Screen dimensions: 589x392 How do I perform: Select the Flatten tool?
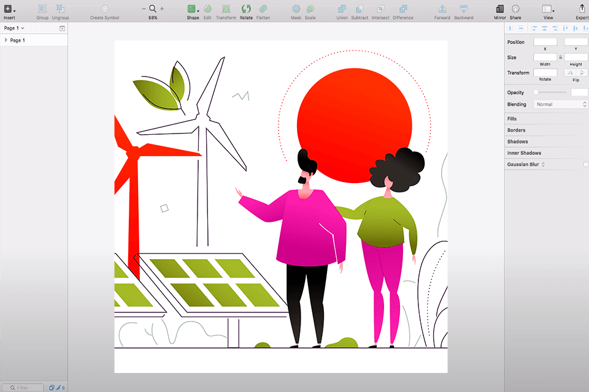[x=263, y=9]
